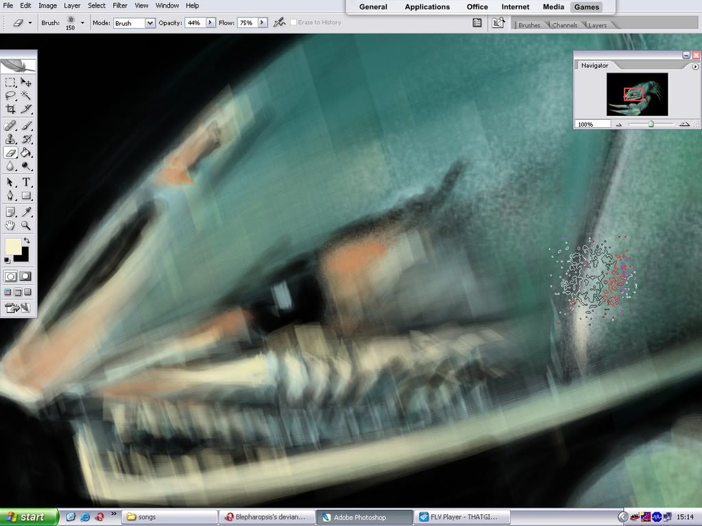Open the Brush preset picker arrow
702x526 pixels.
point(82,23)
